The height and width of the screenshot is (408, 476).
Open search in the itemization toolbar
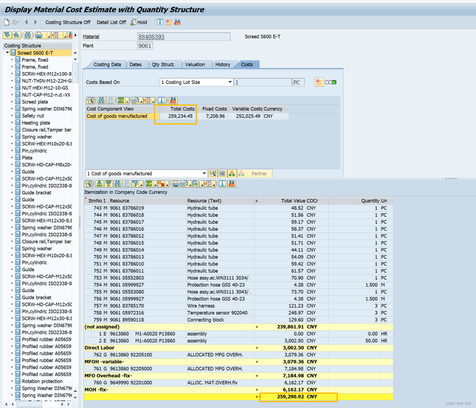click(118, 184)
